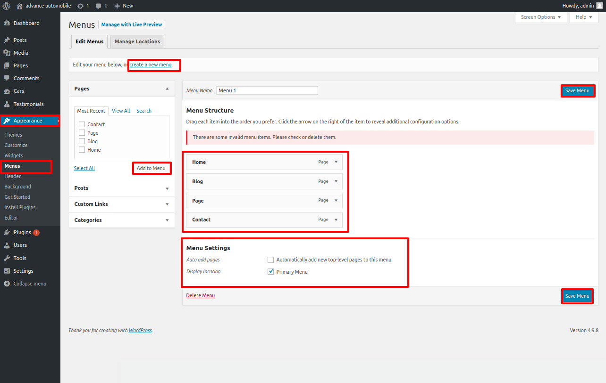
Task: Open the Cars section in sidebar
Action: pos(19,91)
